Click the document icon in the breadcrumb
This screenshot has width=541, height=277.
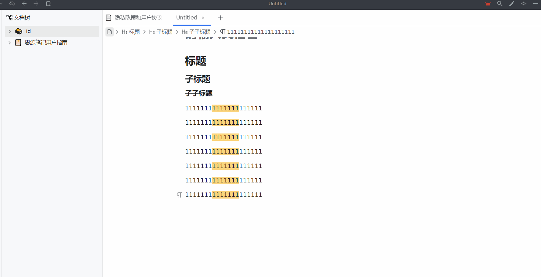point(109,32)
